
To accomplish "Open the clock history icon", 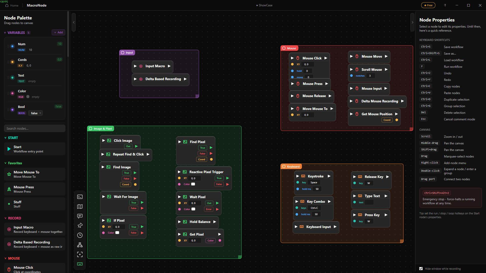I will point(80,235).
